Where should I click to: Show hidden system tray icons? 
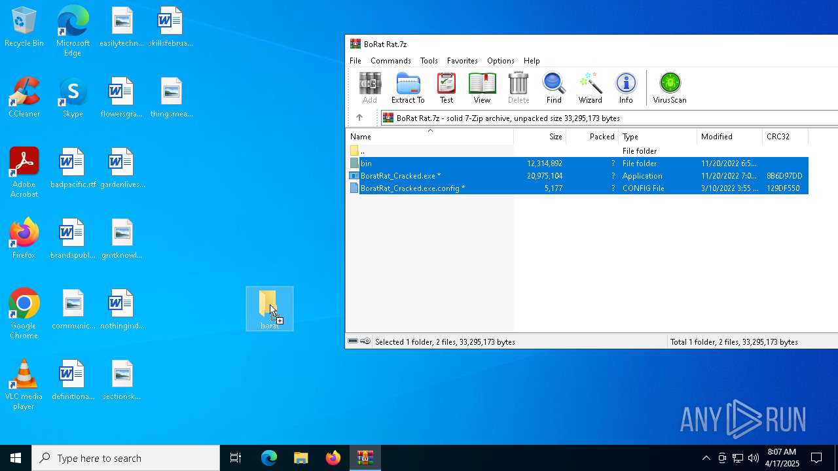pos(706,458)
